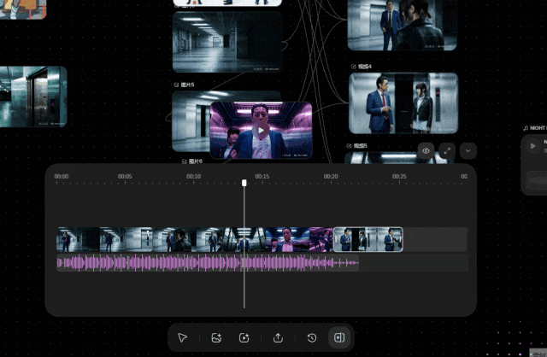The width and height of the screenshot is (547, 357).
Task: Select the purple audio waveform track
Action: [208, 263]
